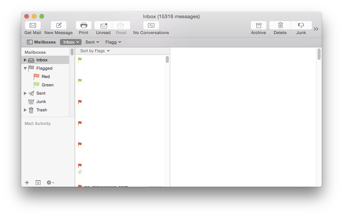Click the paperclip attachment icon

80,172
